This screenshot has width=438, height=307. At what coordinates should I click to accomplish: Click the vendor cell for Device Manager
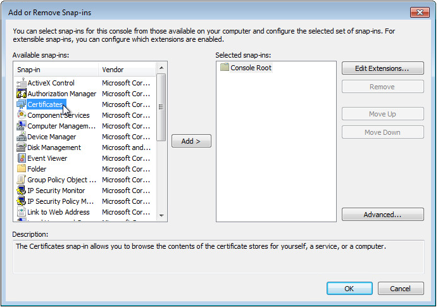pos(126,137)
